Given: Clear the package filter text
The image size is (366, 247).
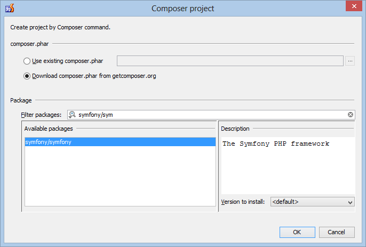Looking at the screenshot, I should click(x=351, y=115).
